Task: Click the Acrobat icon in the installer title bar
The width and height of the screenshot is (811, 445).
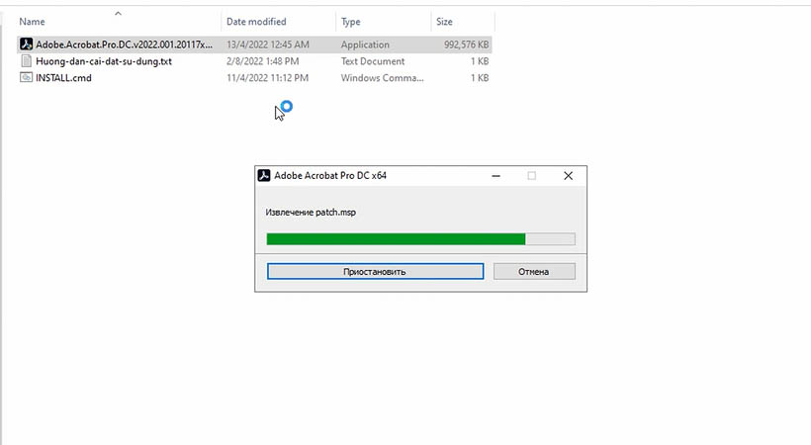Action: (x=264, y=175)
